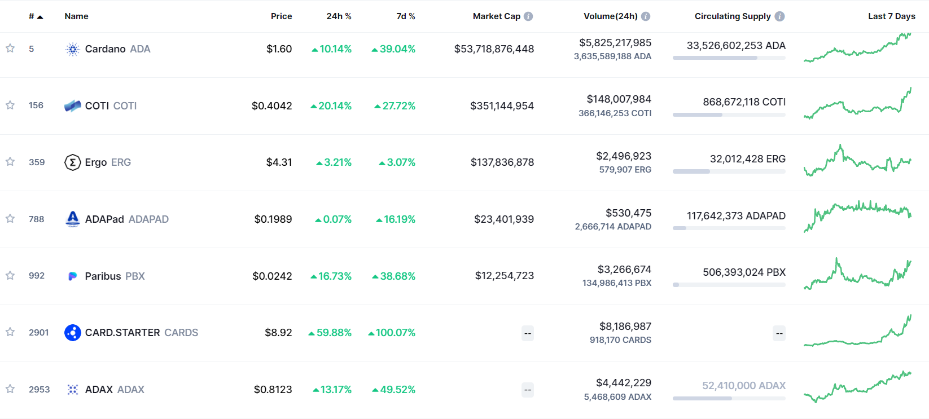Viewport: 929px width, 419px height.
Task: Open Ergo last 7 days chart
Action: pyautogui.click(x=857, y=161)
